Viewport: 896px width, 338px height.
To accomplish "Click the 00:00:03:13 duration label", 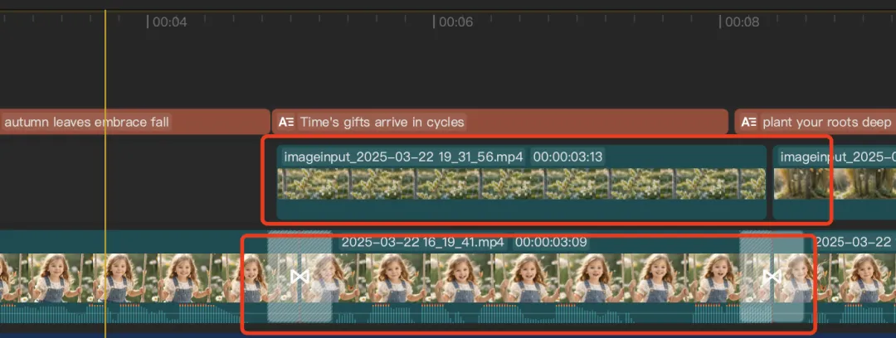I will pyautogui.click(x=567, y=157).
